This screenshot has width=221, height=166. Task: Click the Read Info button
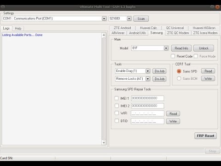pyautogui.click(x=181, y=48)
